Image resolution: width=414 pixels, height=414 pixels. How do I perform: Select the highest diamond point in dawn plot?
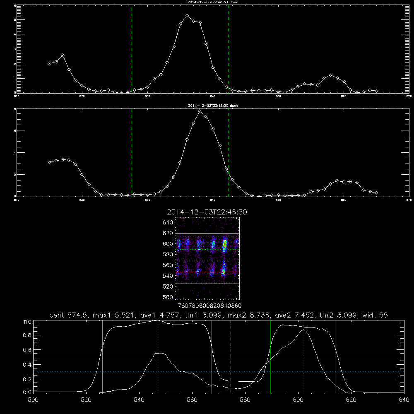coord(187,16)
